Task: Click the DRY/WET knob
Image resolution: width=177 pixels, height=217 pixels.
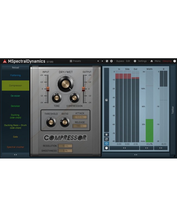Action: 66,84
